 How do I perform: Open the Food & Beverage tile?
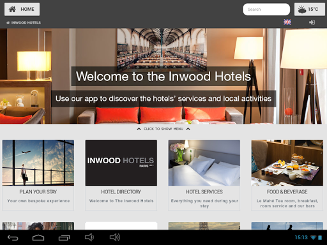287,175
